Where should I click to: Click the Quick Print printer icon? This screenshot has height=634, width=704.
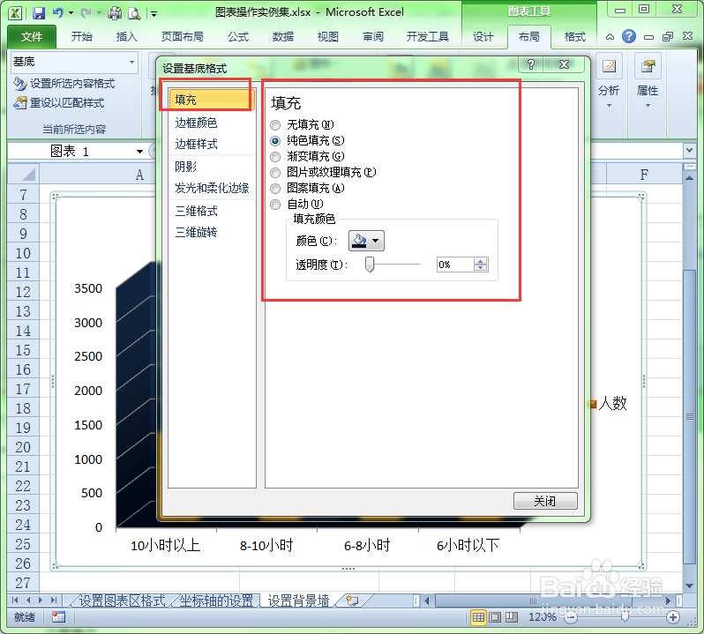(x=115, y=13)
